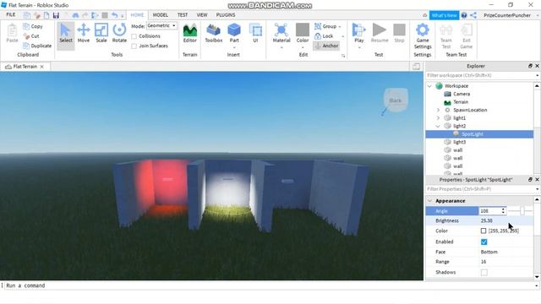Screen dimensions: 541x304
Task: Click the Cut button
Action: [31, 35]
